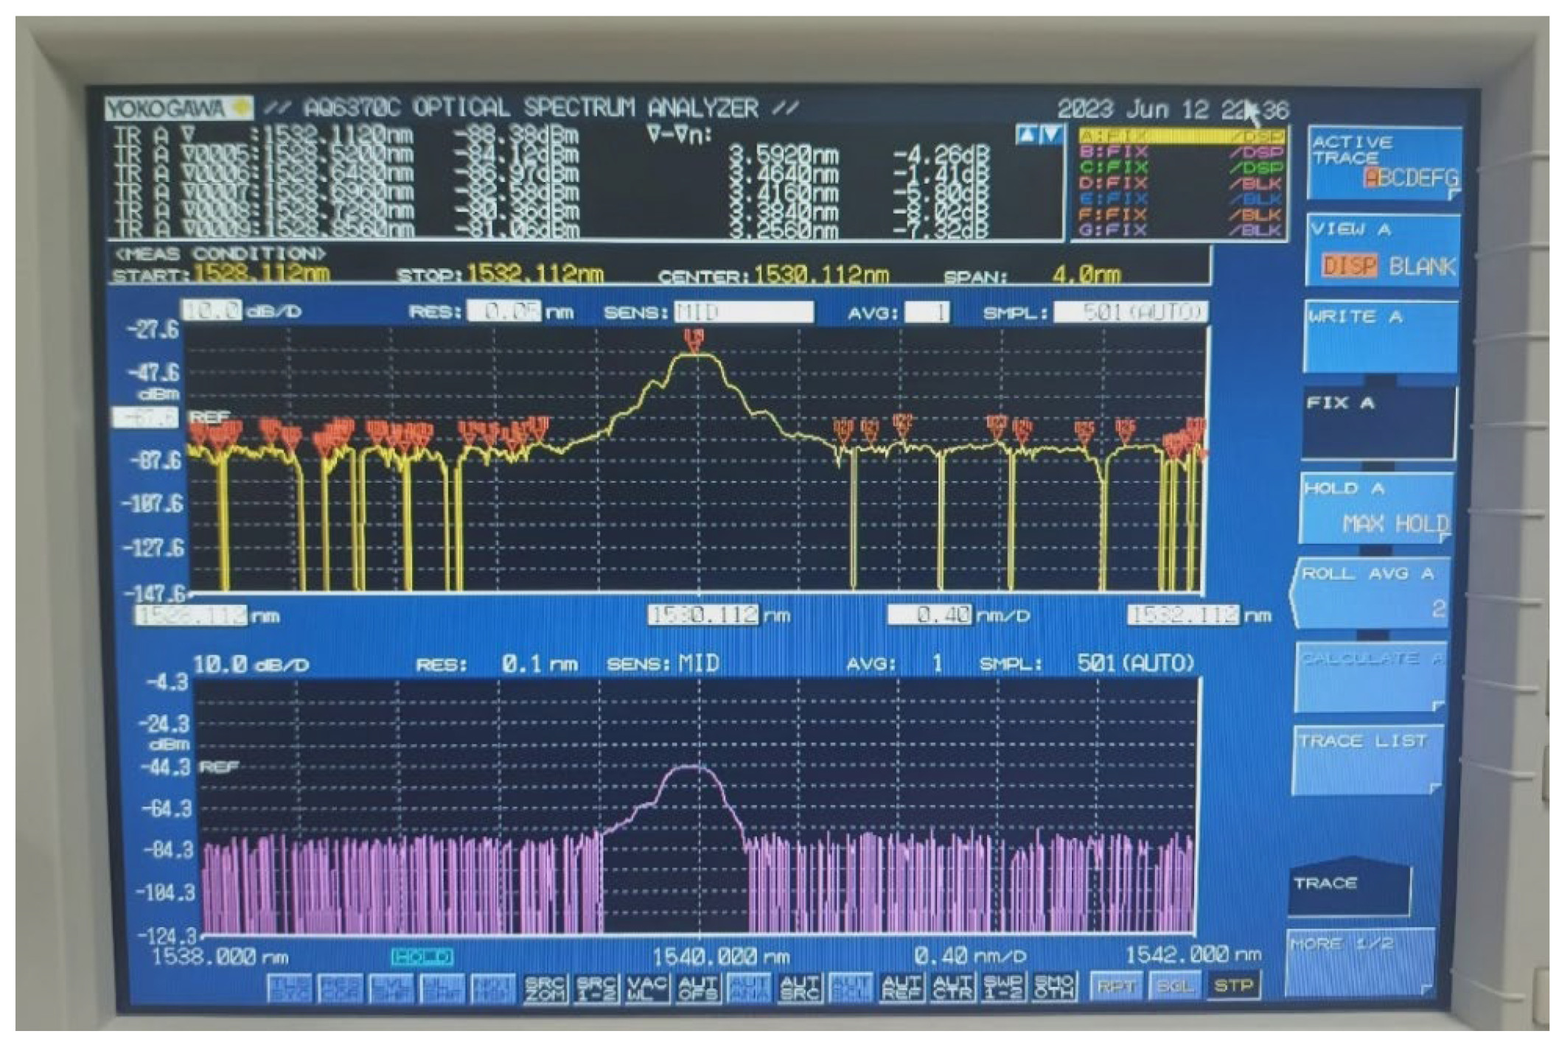1559x1045 pixels.
Task: Select BLANK option in VIEW A
Action: click(1421, 266)
